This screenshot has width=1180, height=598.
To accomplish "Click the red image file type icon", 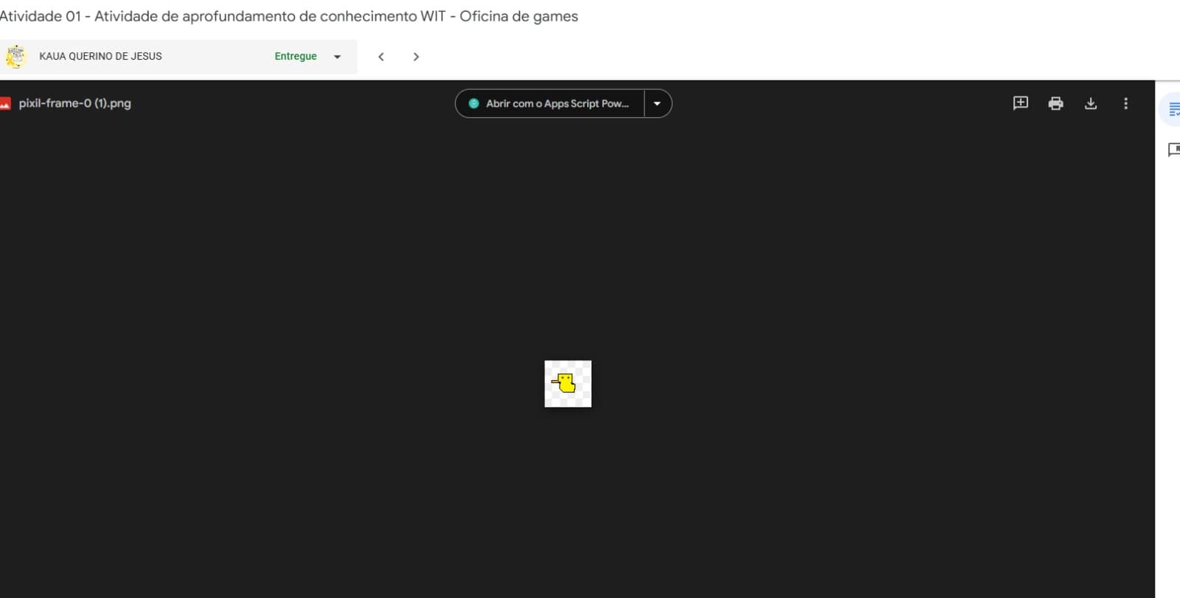I will click(5, 104).
